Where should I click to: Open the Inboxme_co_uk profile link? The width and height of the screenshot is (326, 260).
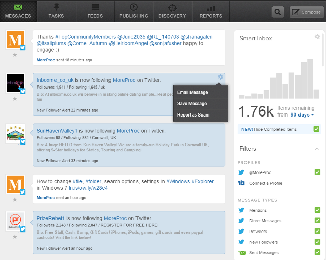point(55,80)
